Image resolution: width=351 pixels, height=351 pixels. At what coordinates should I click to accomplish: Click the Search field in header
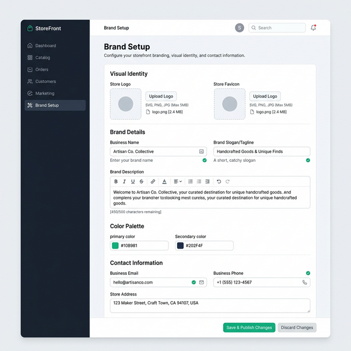(277, 28)
